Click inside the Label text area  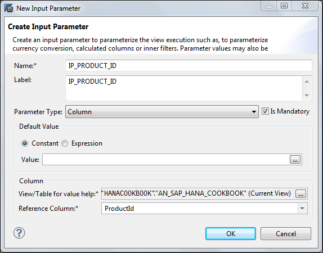click(x=184, y=88)
